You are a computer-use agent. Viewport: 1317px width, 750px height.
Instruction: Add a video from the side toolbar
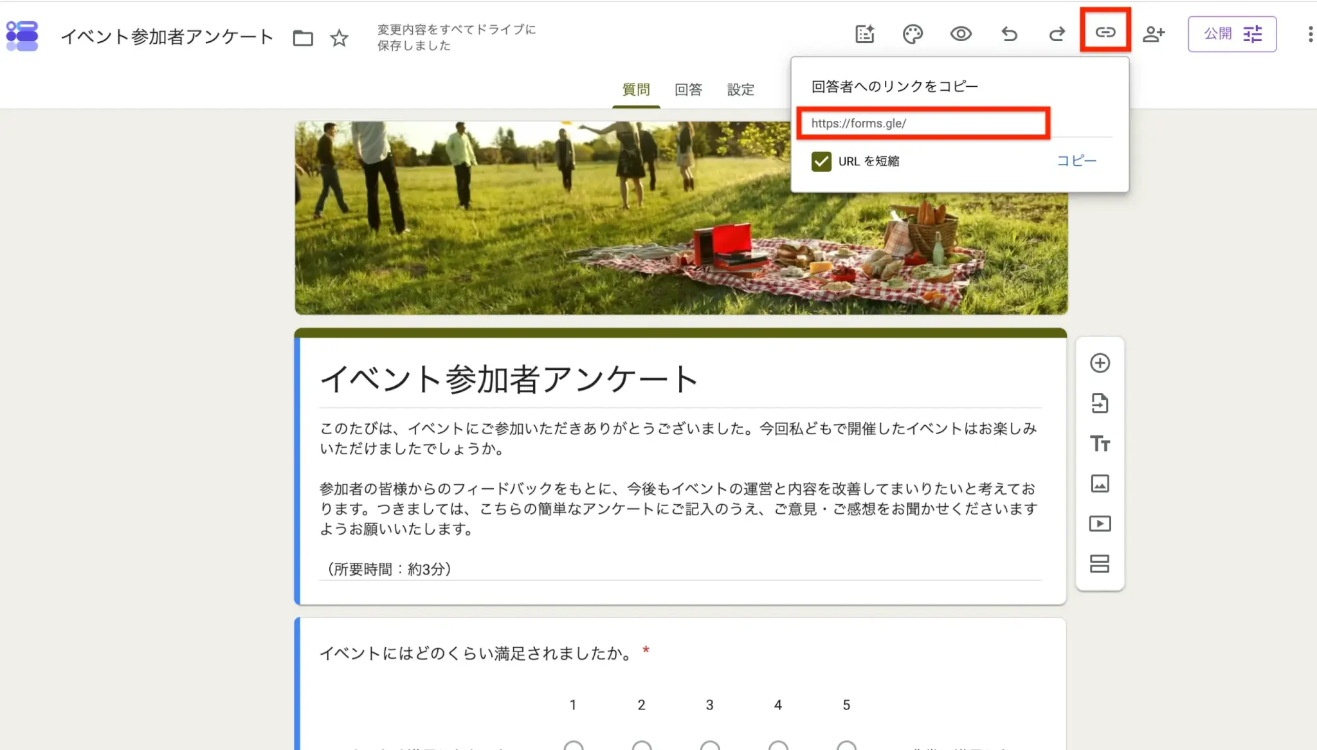(x=1100, y=524)
